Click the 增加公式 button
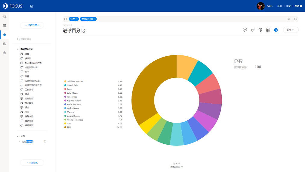Image resolution: width=305 pixels, height=172 pixels. coord(32,163)
